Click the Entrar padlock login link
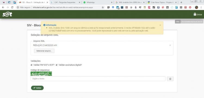This screenshot has width=204, height=98. (198, 14)
